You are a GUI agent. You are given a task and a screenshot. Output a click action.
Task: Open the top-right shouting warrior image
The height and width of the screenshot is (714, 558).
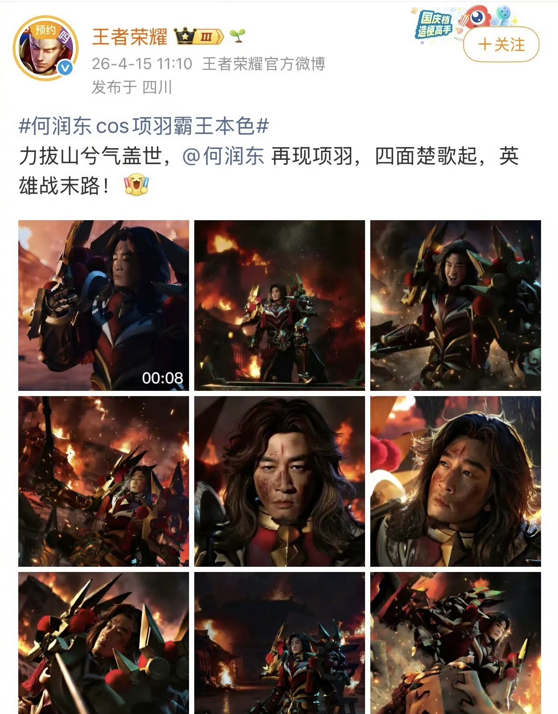[x=455, y=305]
